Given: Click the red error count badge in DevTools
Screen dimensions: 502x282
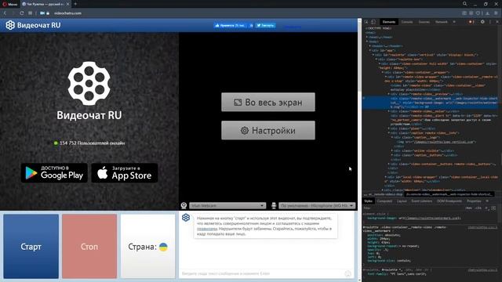Looking at the screenshot, I should tap(471, 22).
